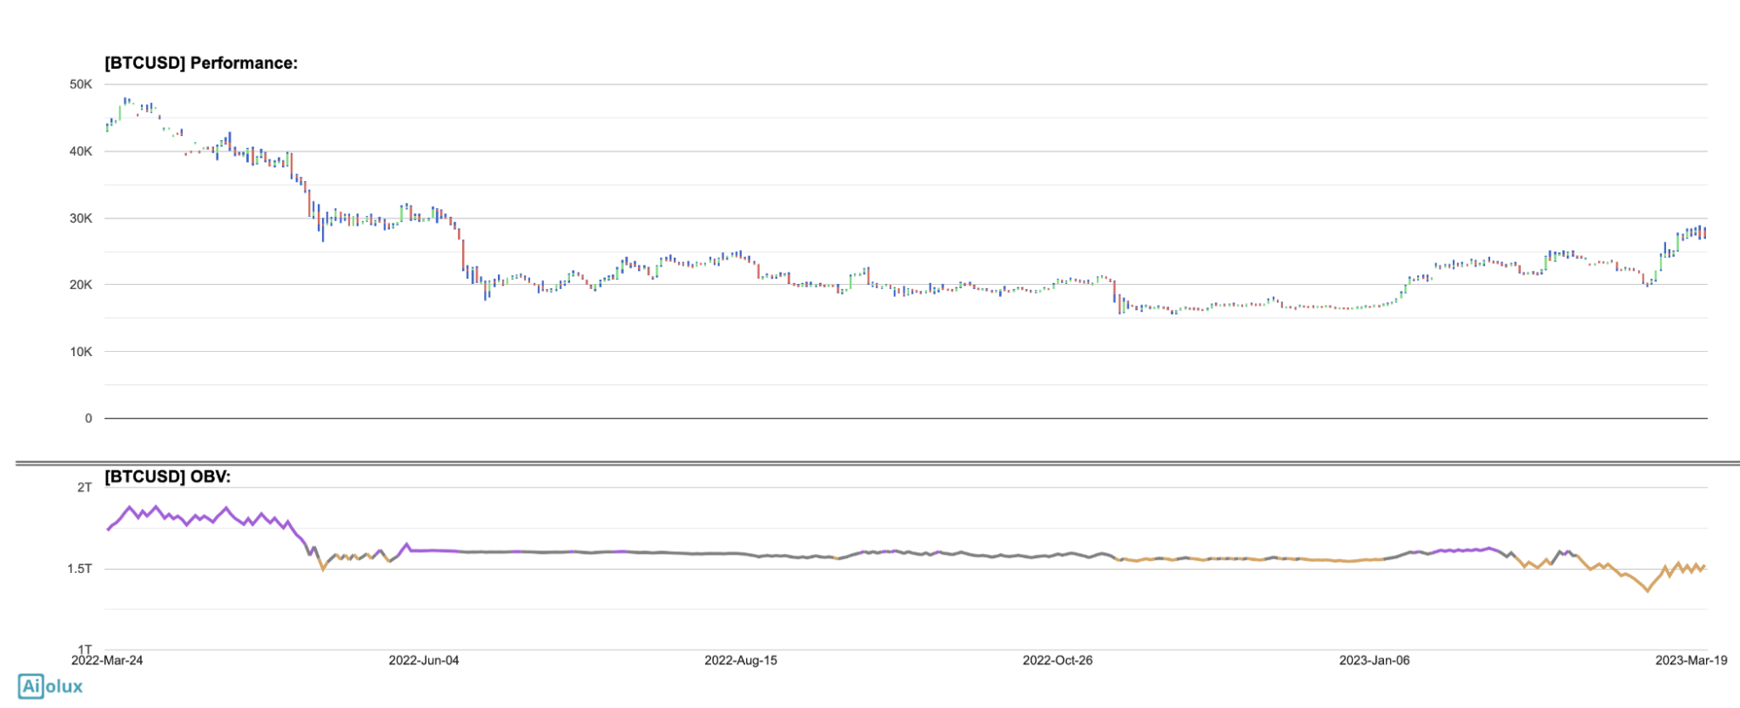Click the [BTCUSD] Performance: title
The width and height of the screenshot is (1740, 708).
click(x=201, y=63)
